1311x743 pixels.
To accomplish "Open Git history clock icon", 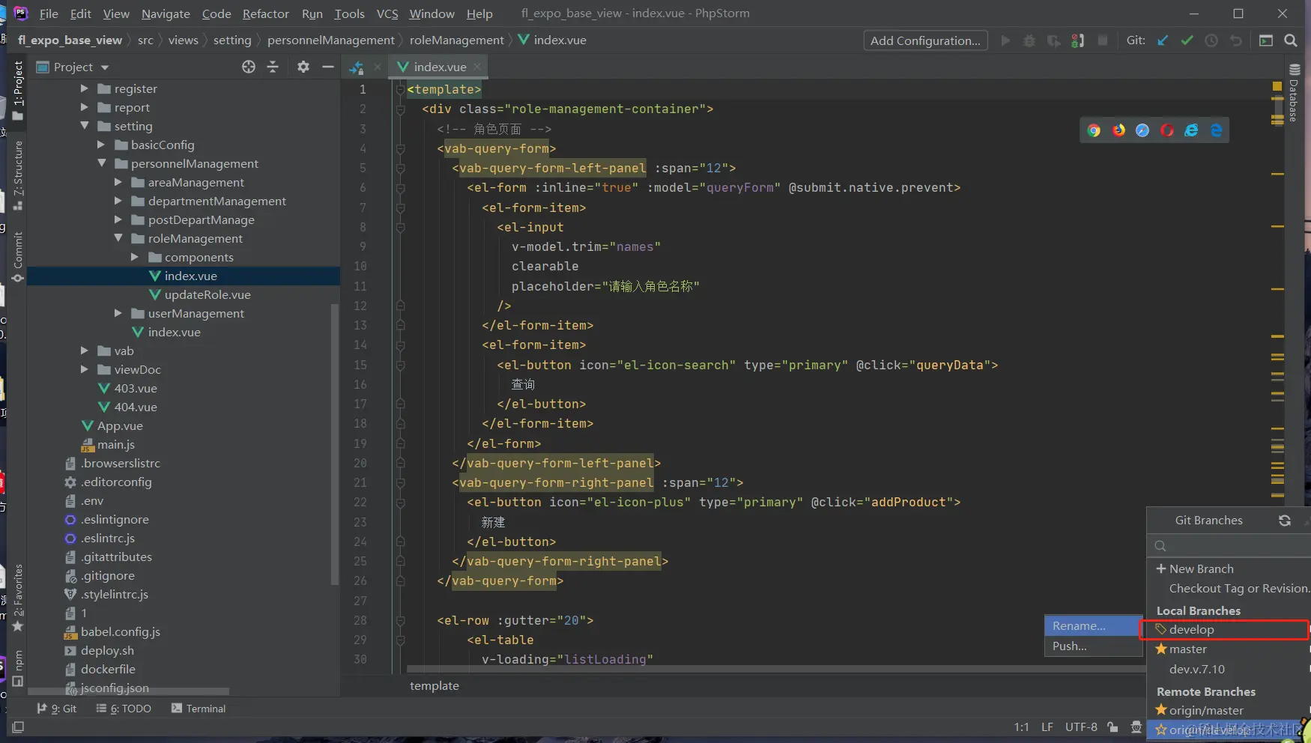I will 1211,40.
